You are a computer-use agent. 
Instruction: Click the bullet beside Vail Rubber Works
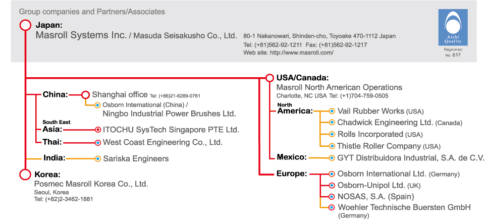(332, 111)
